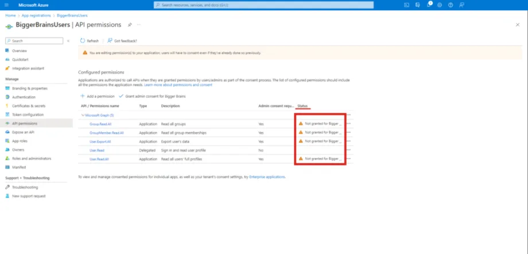Open the portal settings gear icon

[x=440, y=5]
